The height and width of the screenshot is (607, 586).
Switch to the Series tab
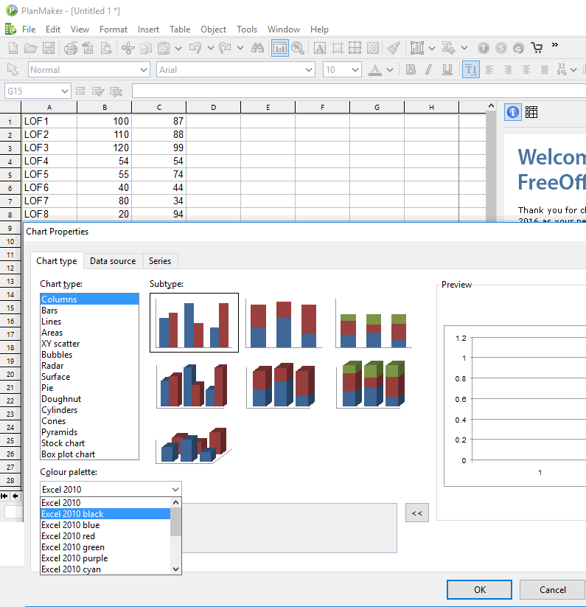pyautogui.click(x=160, y=261)
